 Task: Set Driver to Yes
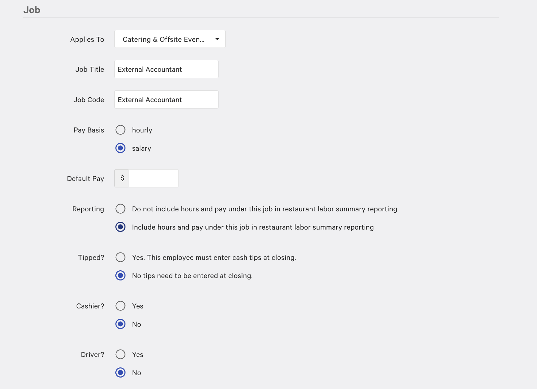(120, 355)
